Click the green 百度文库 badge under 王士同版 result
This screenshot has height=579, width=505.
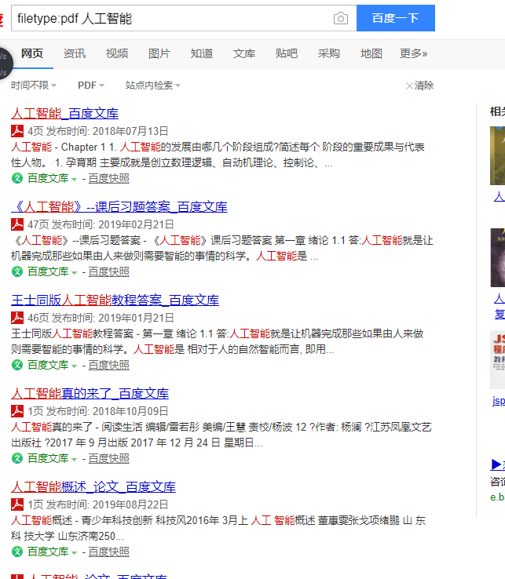tap(17, 365)
